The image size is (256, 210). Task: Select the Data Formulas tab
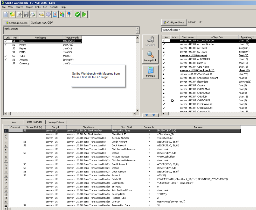coord(34,122)
